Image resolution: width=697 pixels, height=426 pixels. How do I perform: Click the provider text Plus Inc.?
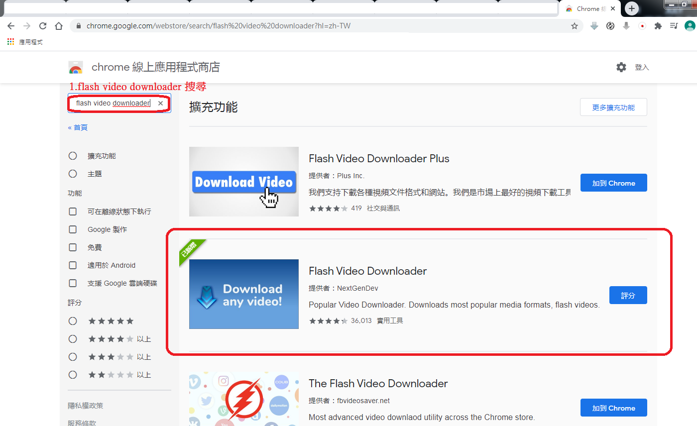[350, 176]
